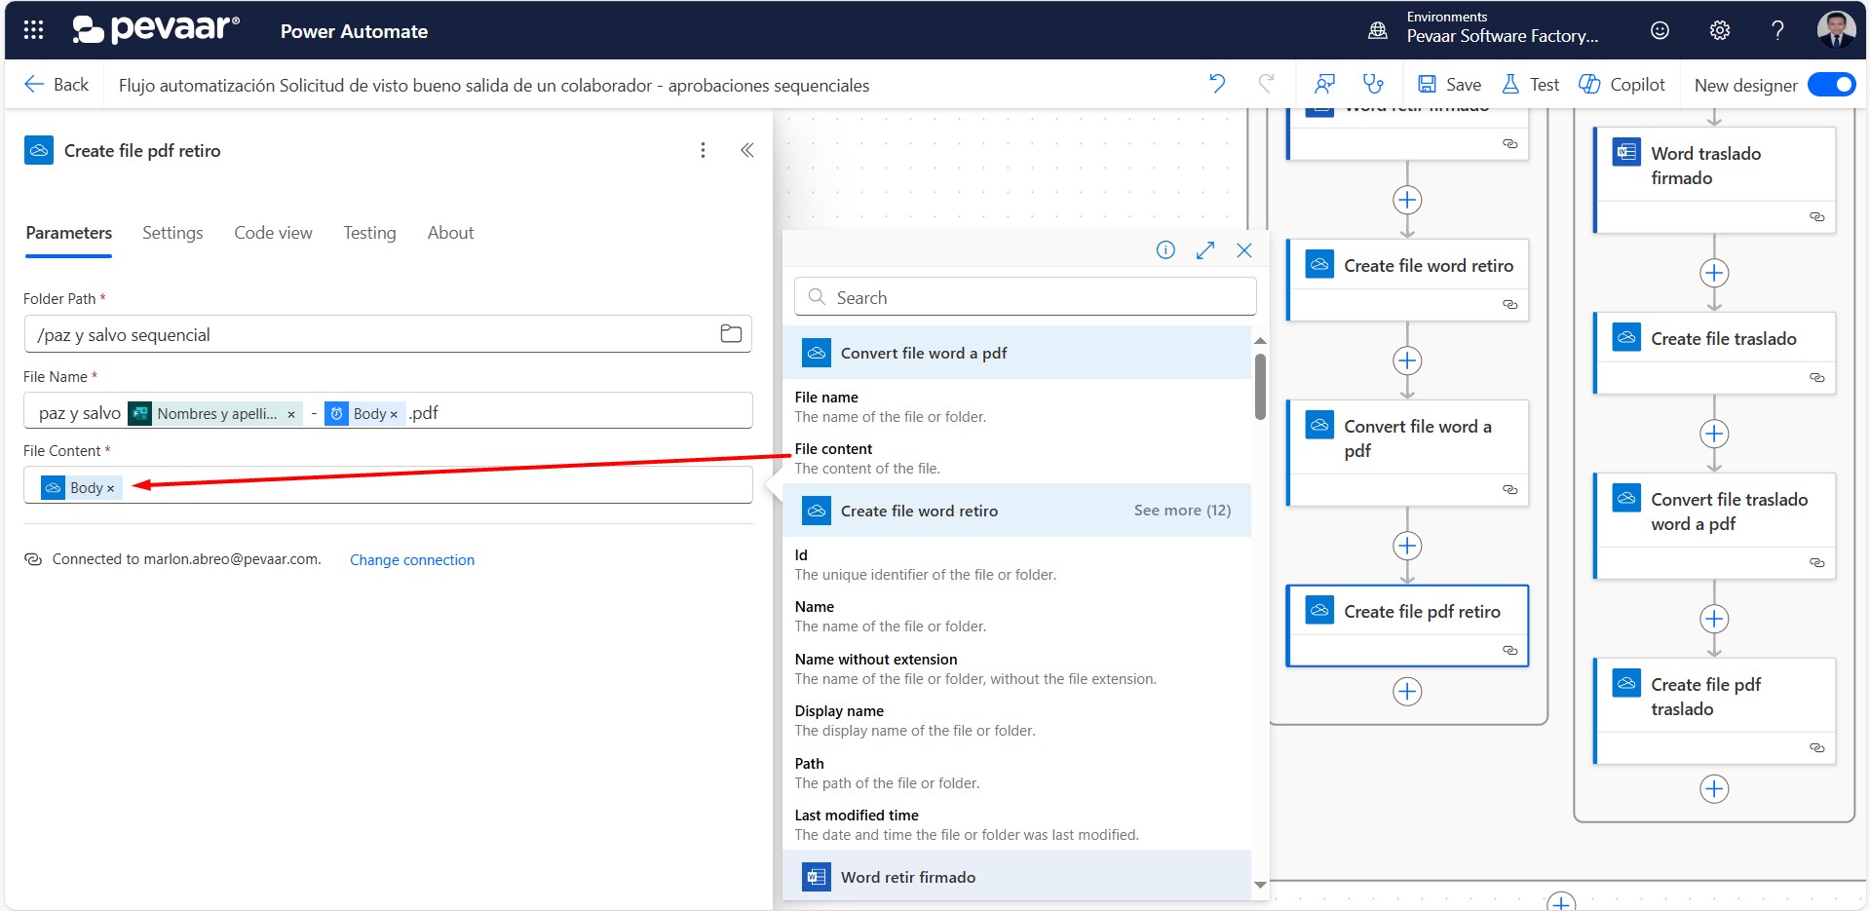Switch to the Settings tab

coord(172,233)
